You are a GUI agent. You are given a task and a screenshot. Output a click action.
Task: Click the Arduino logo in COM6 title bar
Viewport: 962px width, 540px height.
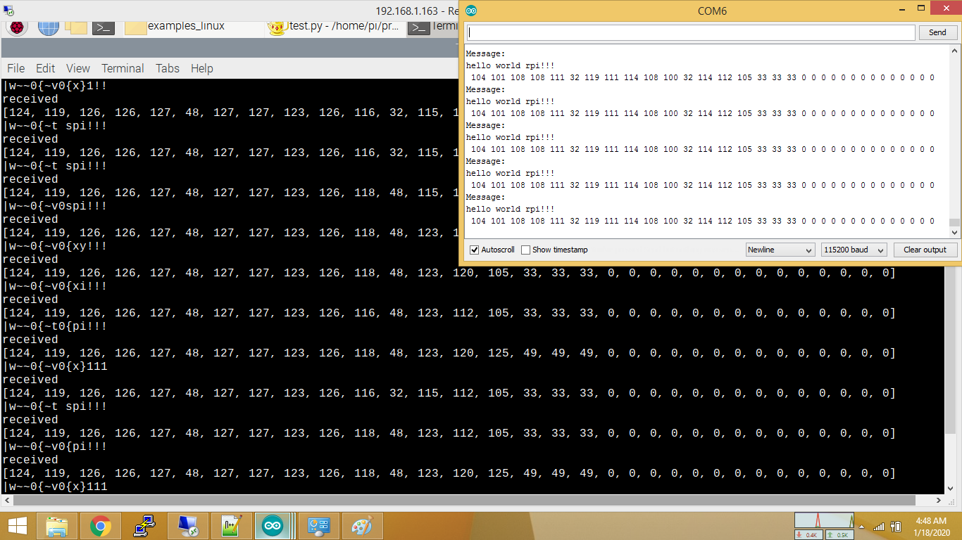coord(471,11)
